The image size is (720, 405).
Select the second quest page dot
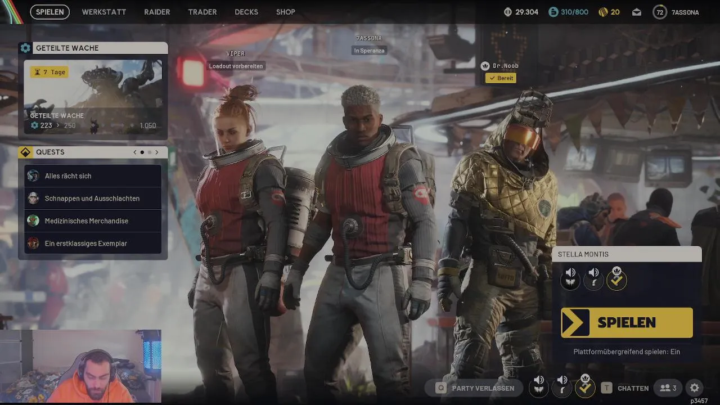coord(150,152)
